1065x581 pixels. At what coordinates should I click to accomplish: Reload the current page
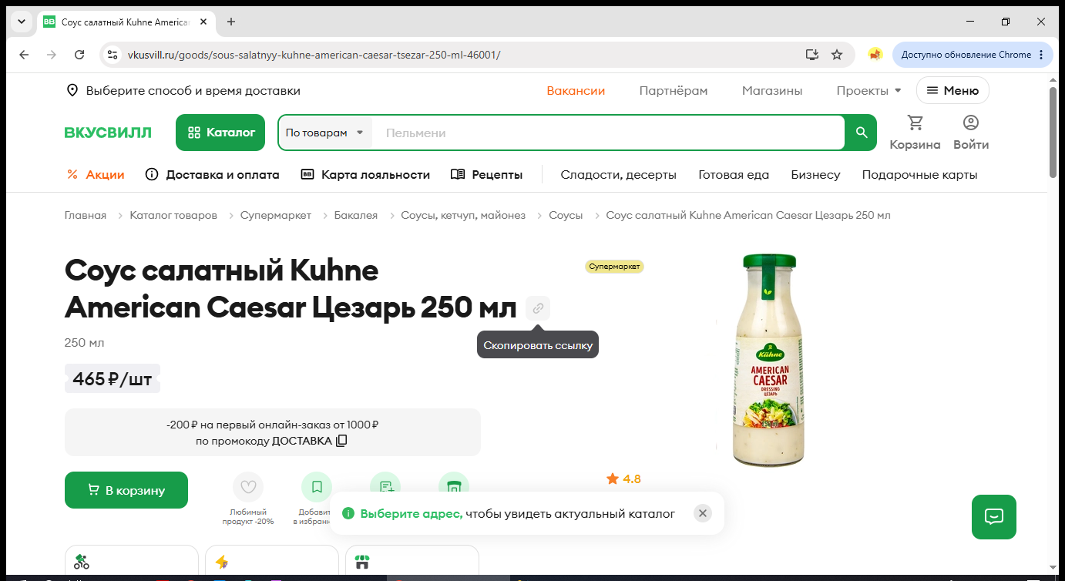[x=79, y=55]
